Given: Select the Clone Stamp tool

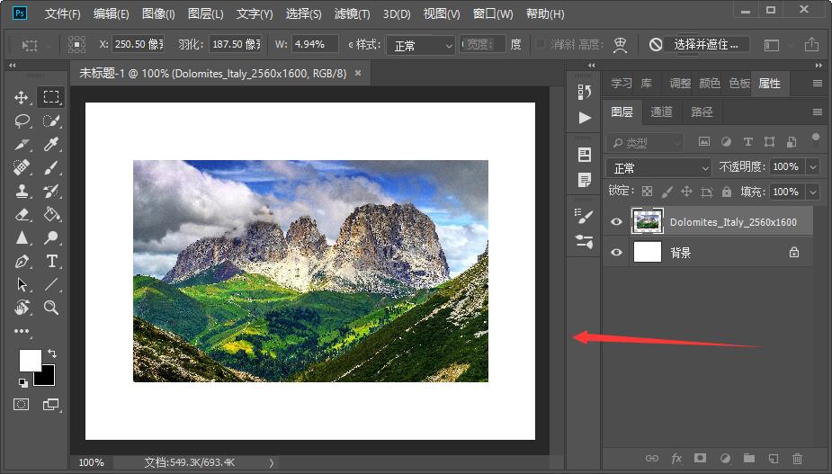Looking at the screenshot, I should 22,191.
